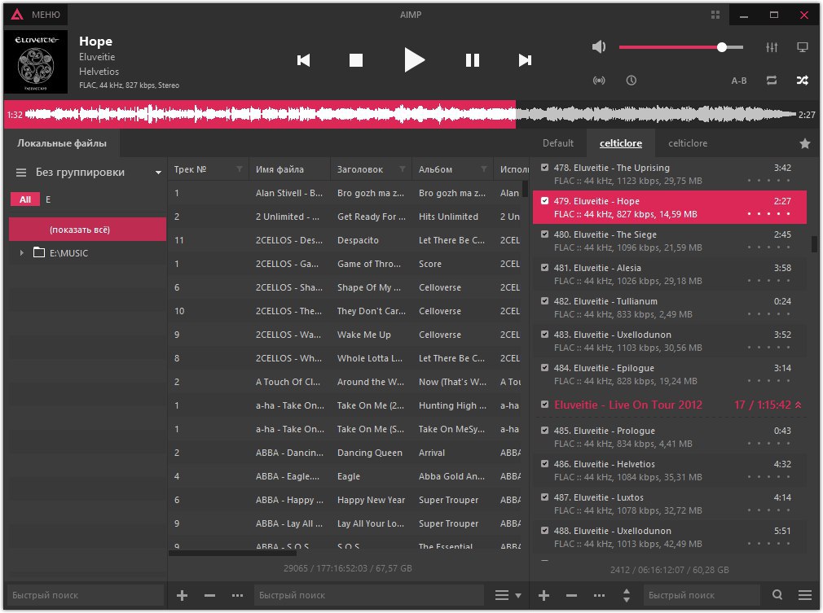Switch to the second celticlore tab
This screenshot has height=613, width=823.
click(x=688, y=143)
